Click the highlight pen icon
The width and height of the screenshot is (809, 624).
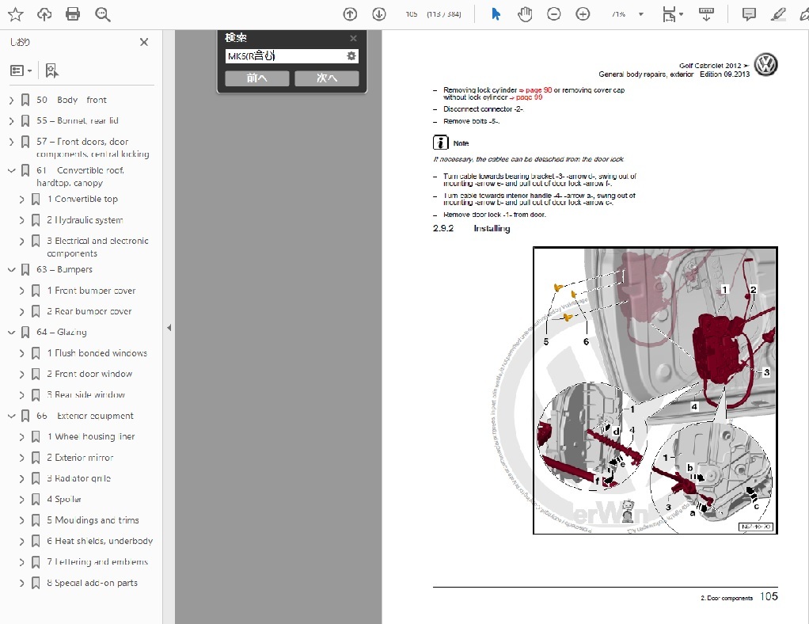[778, 14]
